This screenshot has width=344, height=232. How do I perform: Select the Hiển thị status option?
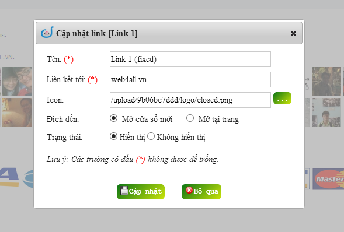(x=113, y=136)
